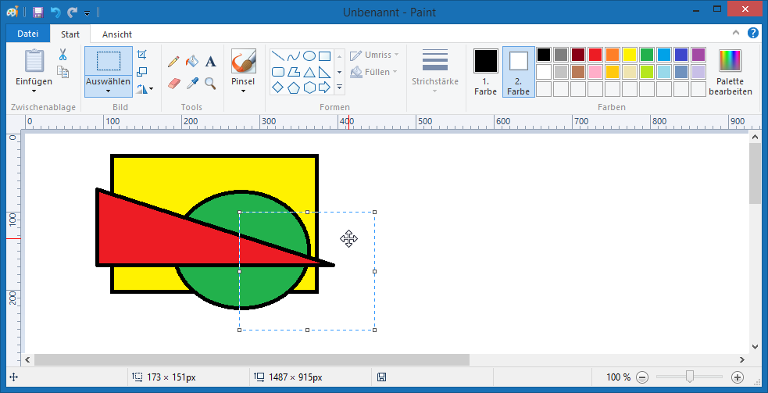Viewport: 768px width, 393px height.
Task: Pick the Color picker eyedropper tool
Action: click(x=192, y=83)
